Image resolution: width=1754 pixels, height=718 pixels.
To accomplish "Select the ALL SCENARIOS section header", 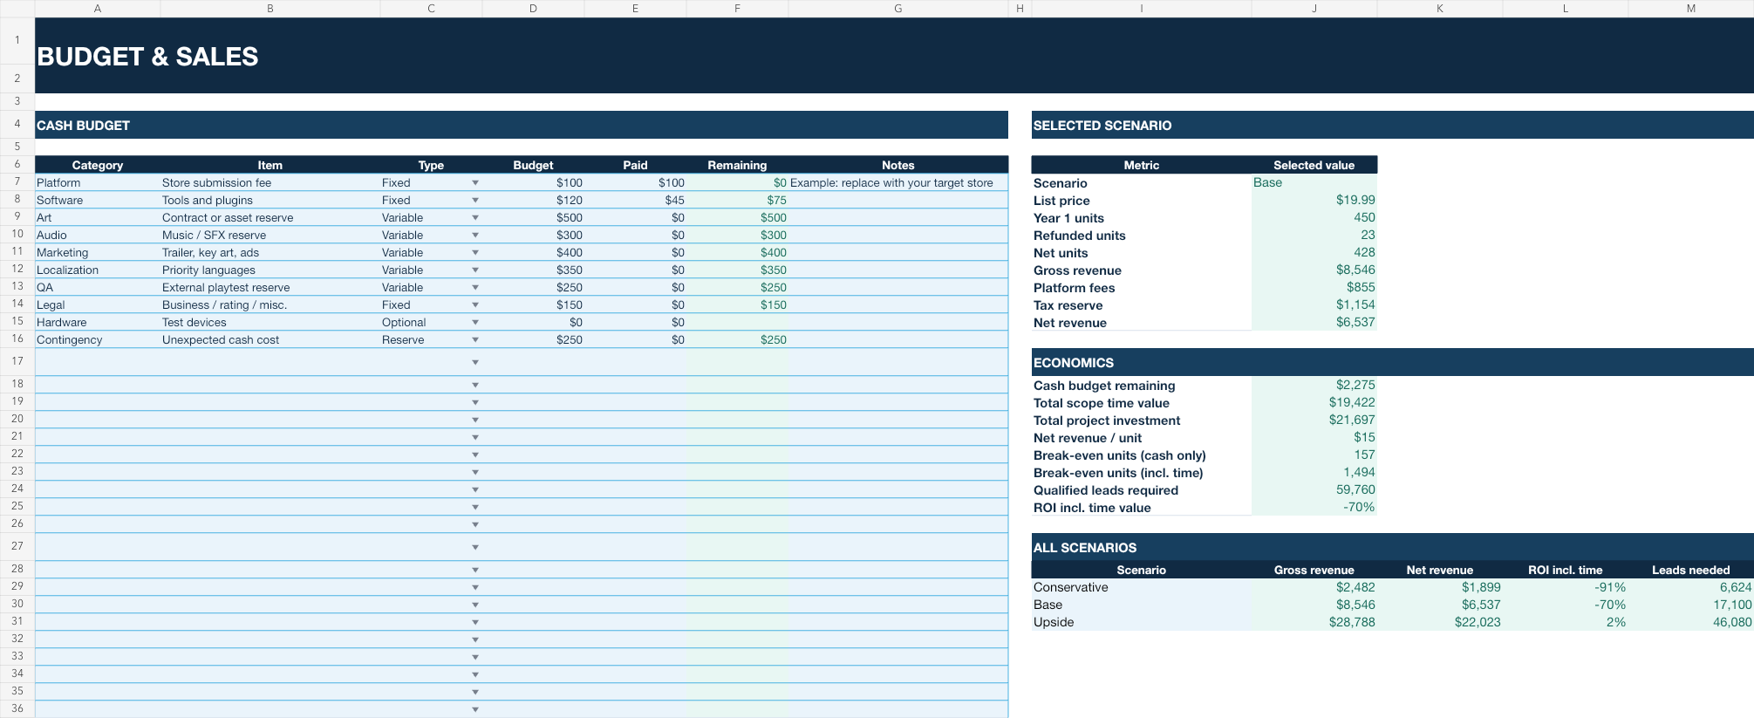I will [1392, 547].
